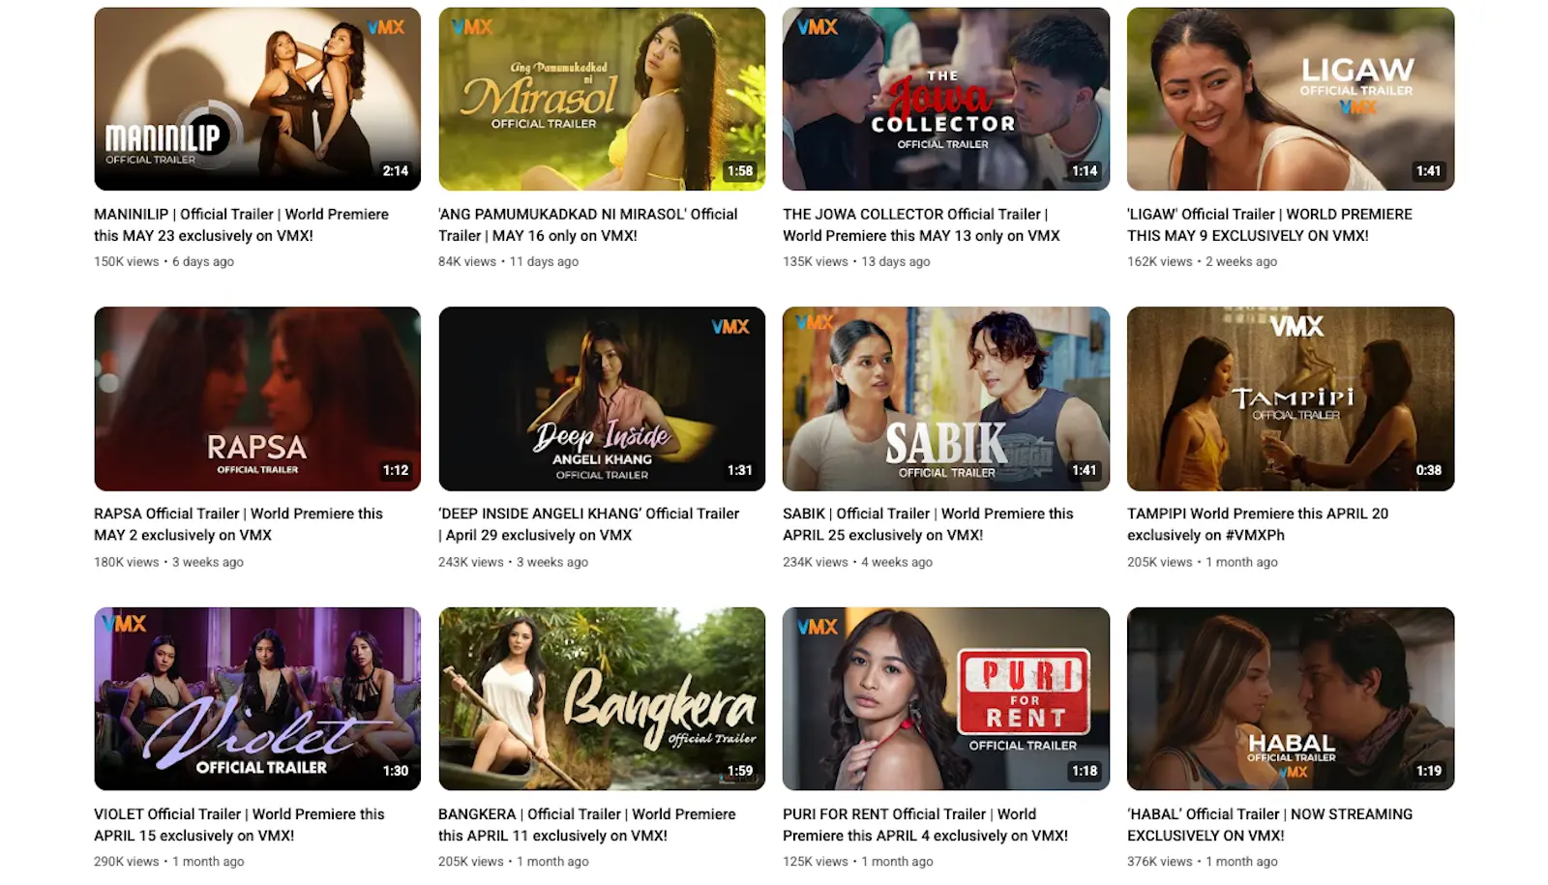Viewport: 1548px width, 885px height.
Task: Open the LIGAW trailer title link
Action: pyautogui.click(x=1268, y=224)
